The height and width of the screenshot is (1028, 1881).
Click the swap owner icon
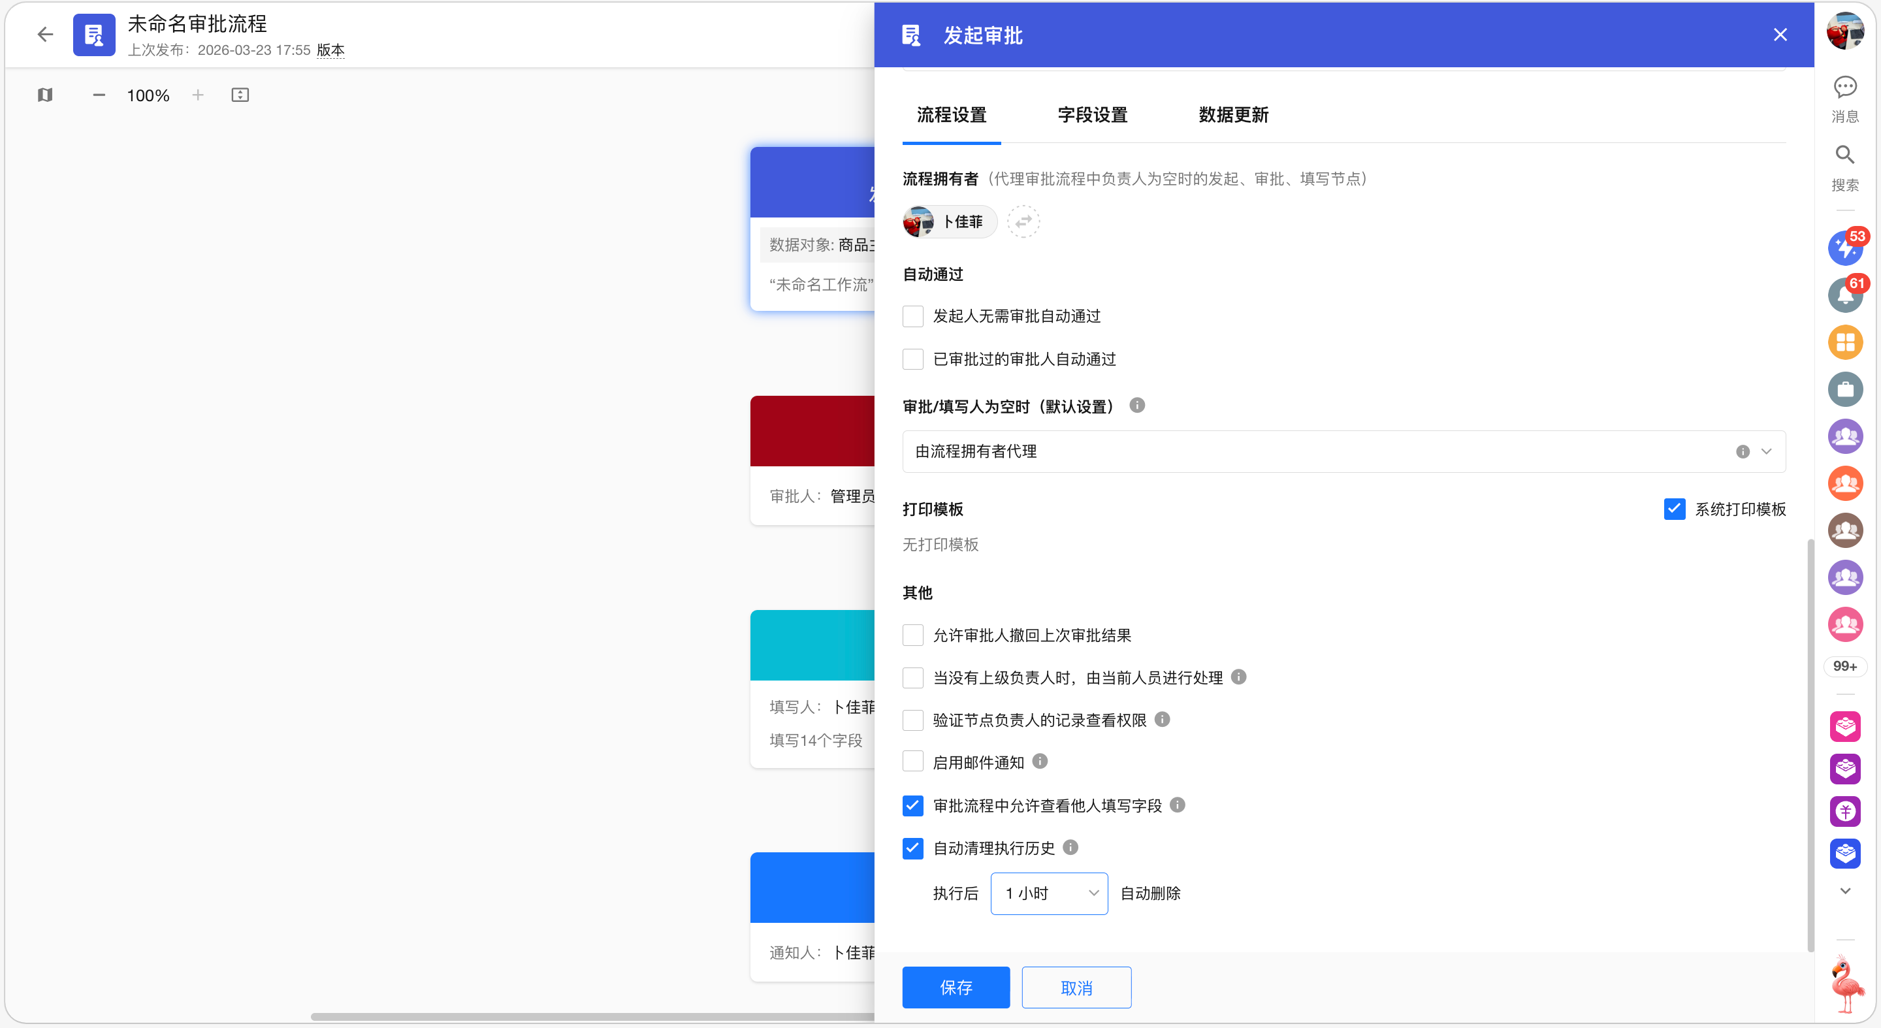1023,221
